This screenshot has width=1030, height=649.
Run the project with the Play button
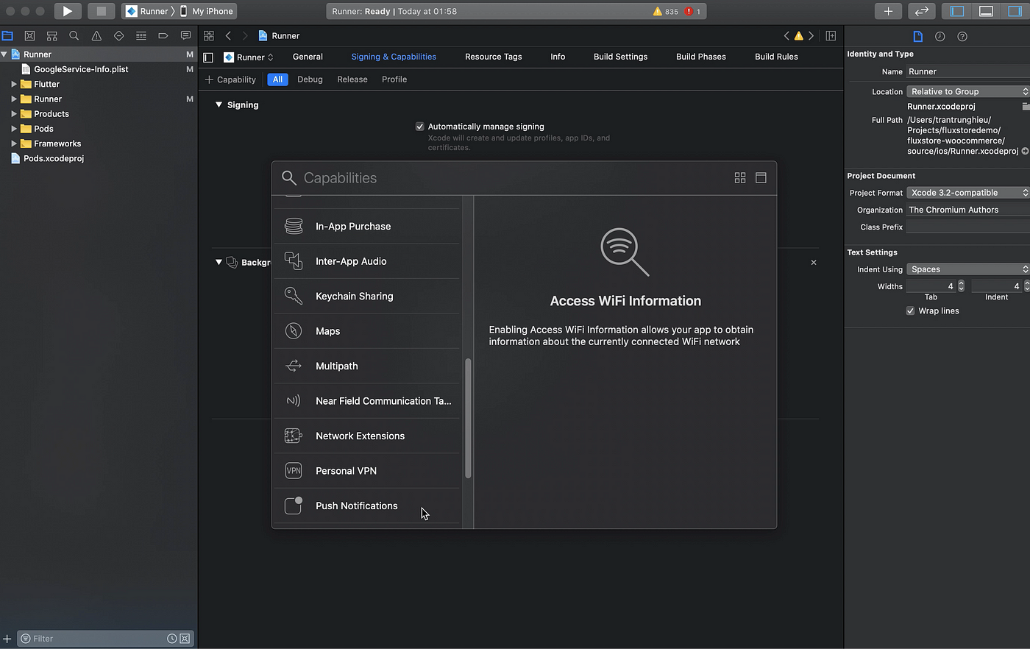pos(67,11)
